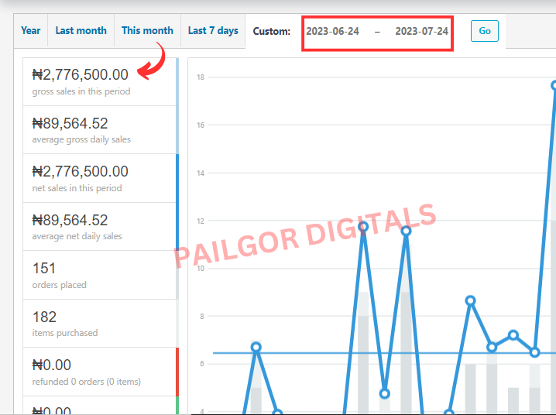Click the end date field 2023-07-24

pos(421,32)
